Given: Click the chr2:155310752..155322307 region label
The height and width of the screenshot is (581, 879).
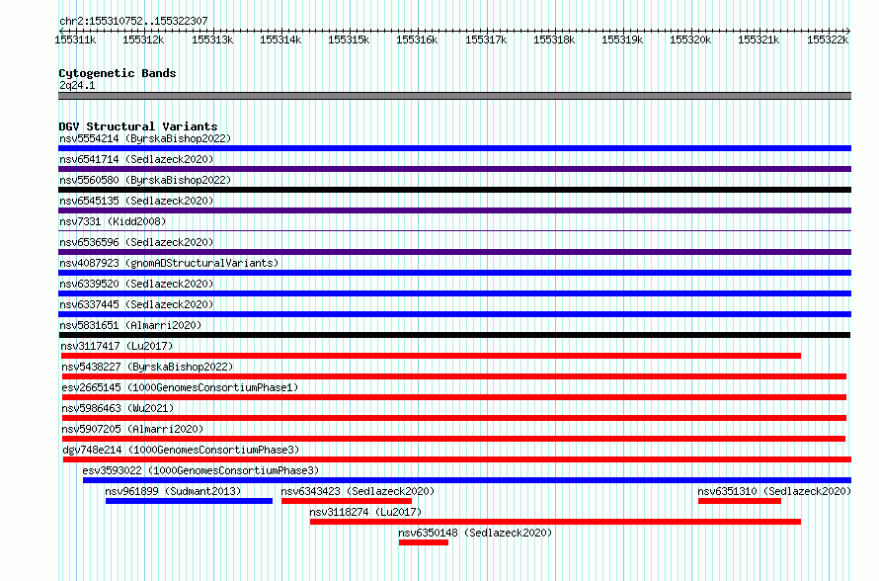Looking at the screenshot, I should tap(133, 21).
